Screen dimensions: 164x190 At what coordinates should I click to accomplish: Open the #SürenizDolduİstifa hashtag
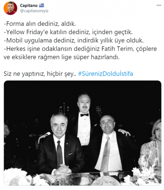click(106, 73)
